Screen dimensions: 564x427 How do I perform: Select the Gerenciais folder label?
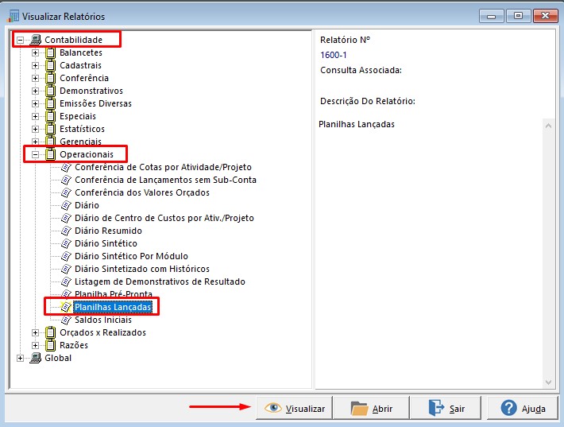[80, 142]
